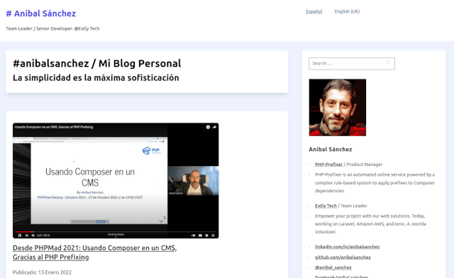The width and height of the screenshot is (454, 278).
Task: Open the Aníbal Sánchez site title link
Action: 41,13
